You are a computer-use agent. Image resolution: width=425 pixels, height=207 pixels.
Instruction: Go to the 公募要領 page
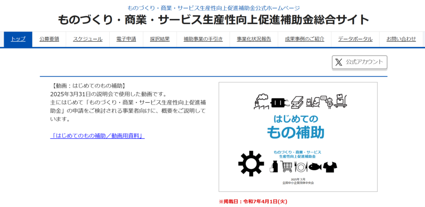point(49,39)
